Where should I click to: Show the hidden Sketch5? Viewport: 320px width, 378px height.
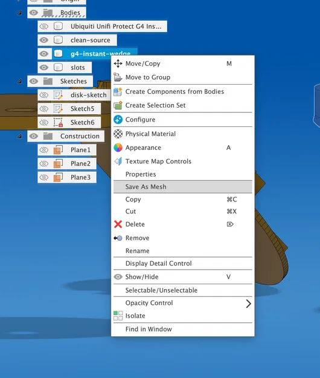pos(44,109)
